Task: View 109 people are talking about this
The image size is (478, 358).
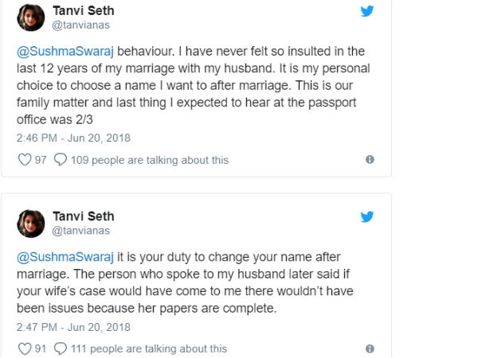Action: pos(150,160)
